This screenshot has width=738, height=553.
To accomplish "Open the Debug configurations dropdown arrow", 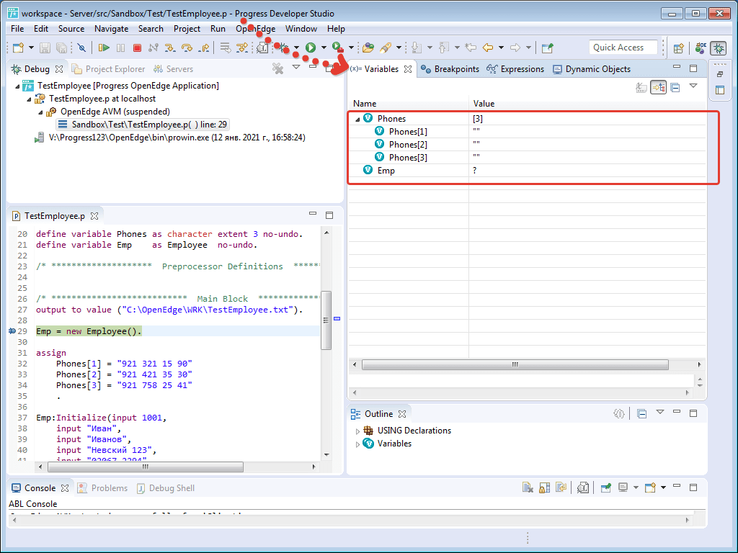I will point(296,48).
